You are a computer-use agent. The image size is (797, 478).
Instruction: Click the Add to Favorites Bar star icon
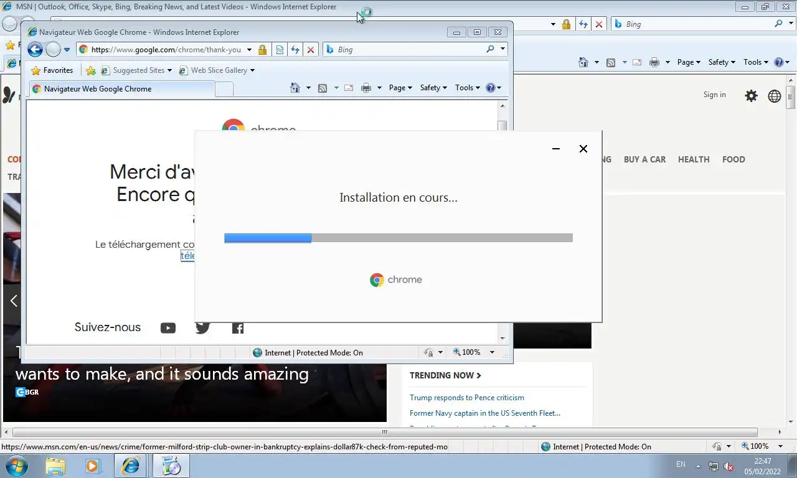click(x=91, y=70)
